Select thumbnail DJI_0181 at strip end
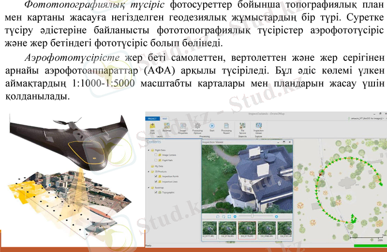Screen dimensions: 387x252 click(x=285, y=230)
